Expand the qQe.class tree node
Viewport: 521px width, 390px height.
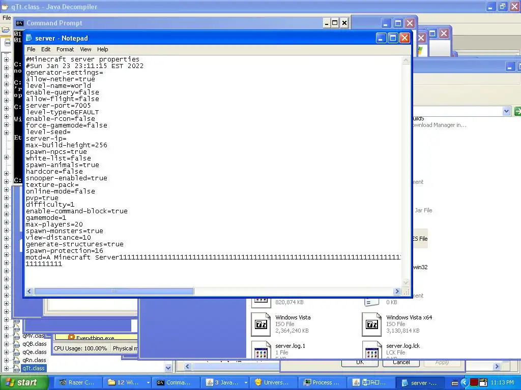click(6, 352)
